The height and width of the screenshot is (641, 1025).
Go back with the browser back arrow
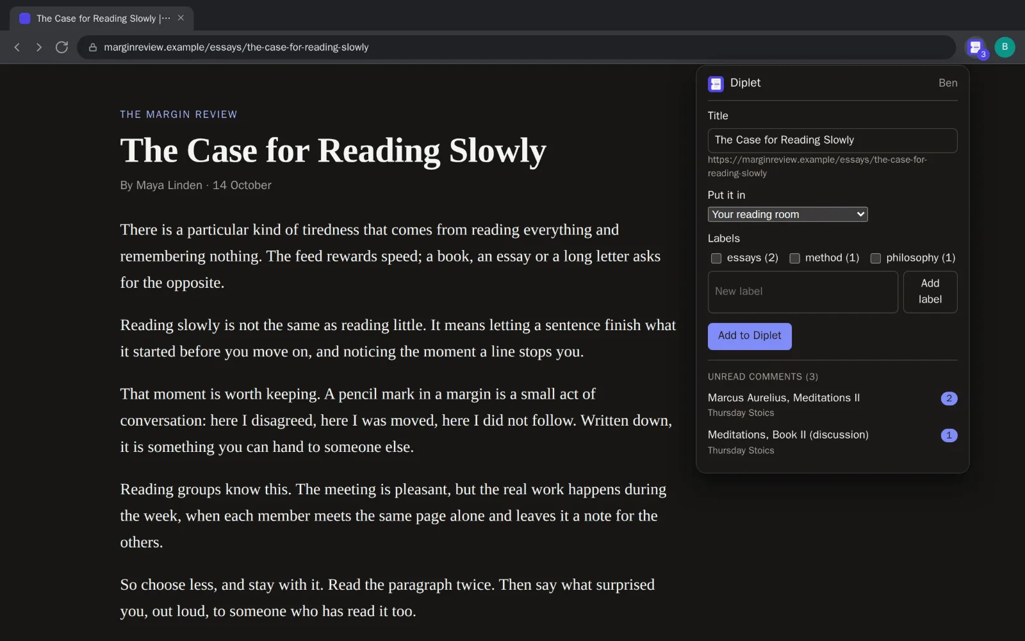[x=17, y=47]
